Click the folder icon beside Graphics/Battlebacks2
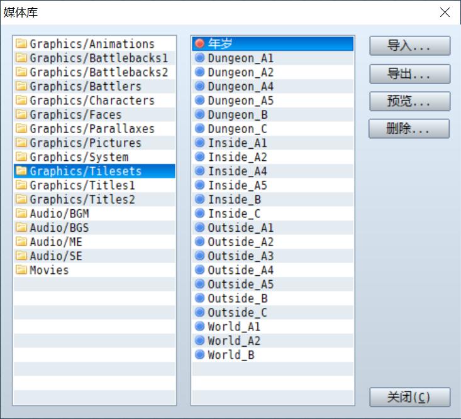The image size is (461, 419). coord(21,72)
